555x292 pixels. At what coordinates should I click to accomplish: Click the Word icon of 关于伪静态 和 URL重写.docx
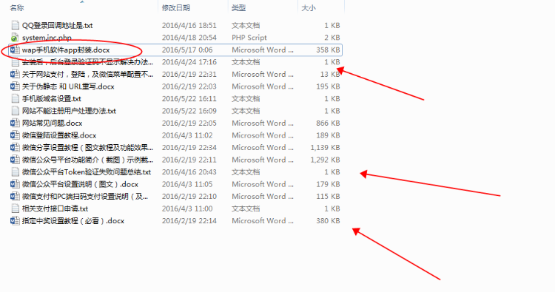click(15, 86)
